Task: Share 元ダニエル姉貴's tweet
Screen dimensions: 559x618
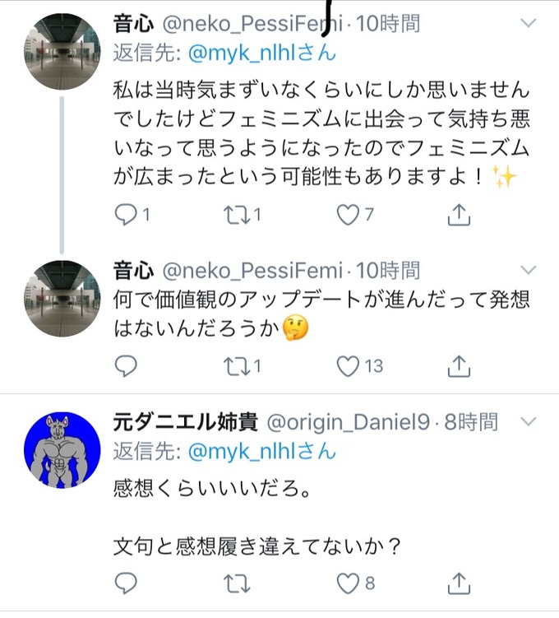Action: coord(459,583)
